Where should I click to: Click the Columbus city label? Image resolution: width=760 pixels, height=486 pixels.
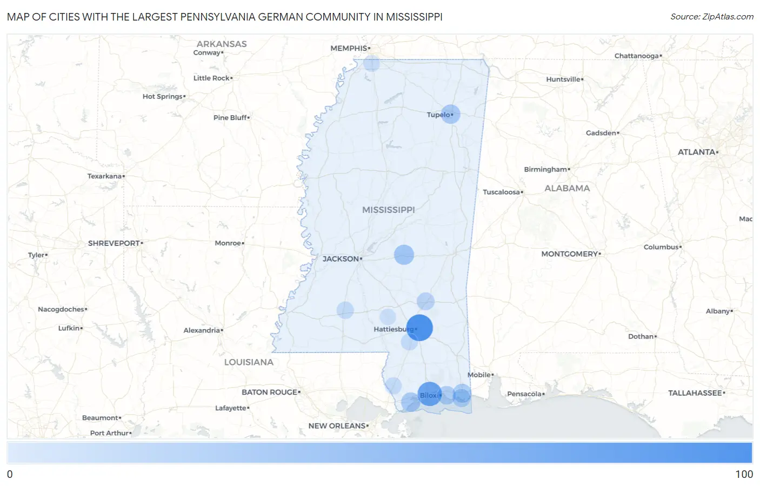click(661, 247)
